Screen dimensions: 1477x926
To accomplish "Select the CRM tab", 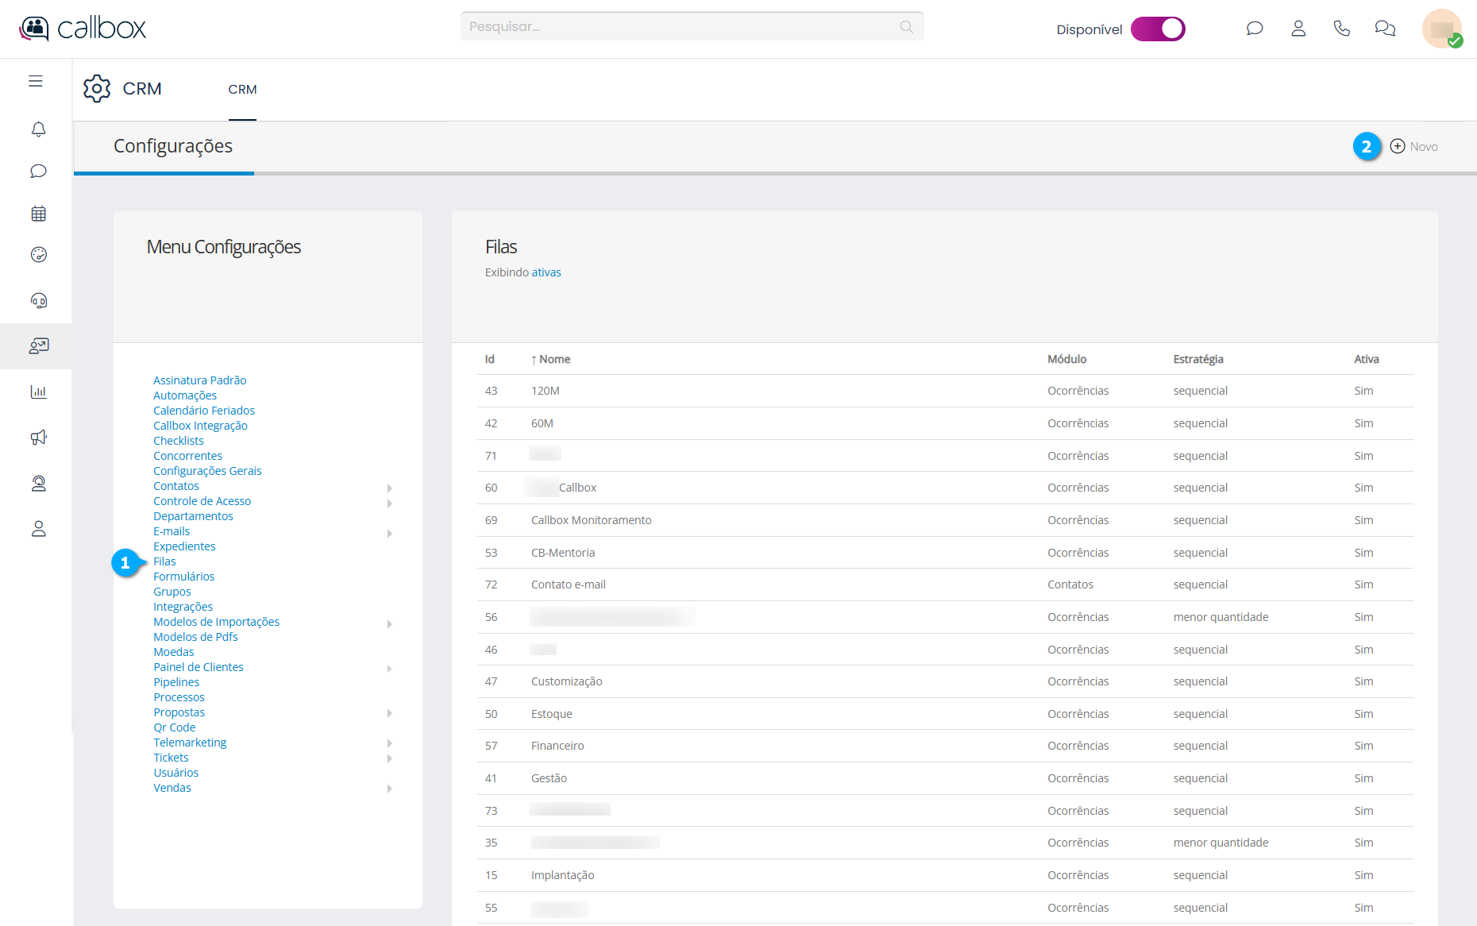I will pyautogui.click(x=242, y=90).
